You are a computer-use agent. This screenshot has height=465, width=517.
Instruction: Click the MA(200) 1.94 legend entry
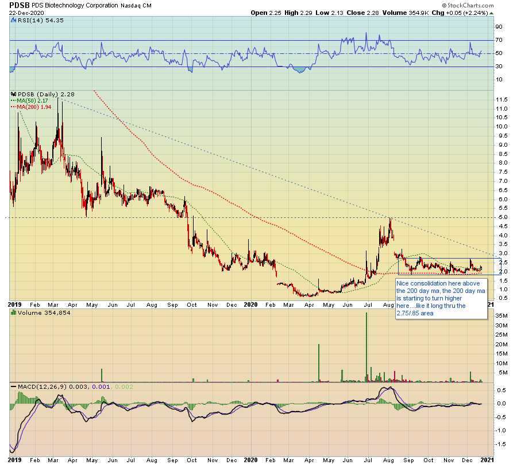[31, 107]
